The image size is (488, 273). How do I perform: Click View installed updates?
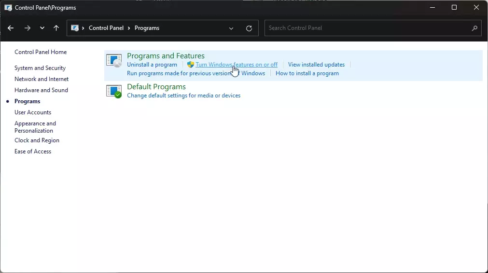316,65
